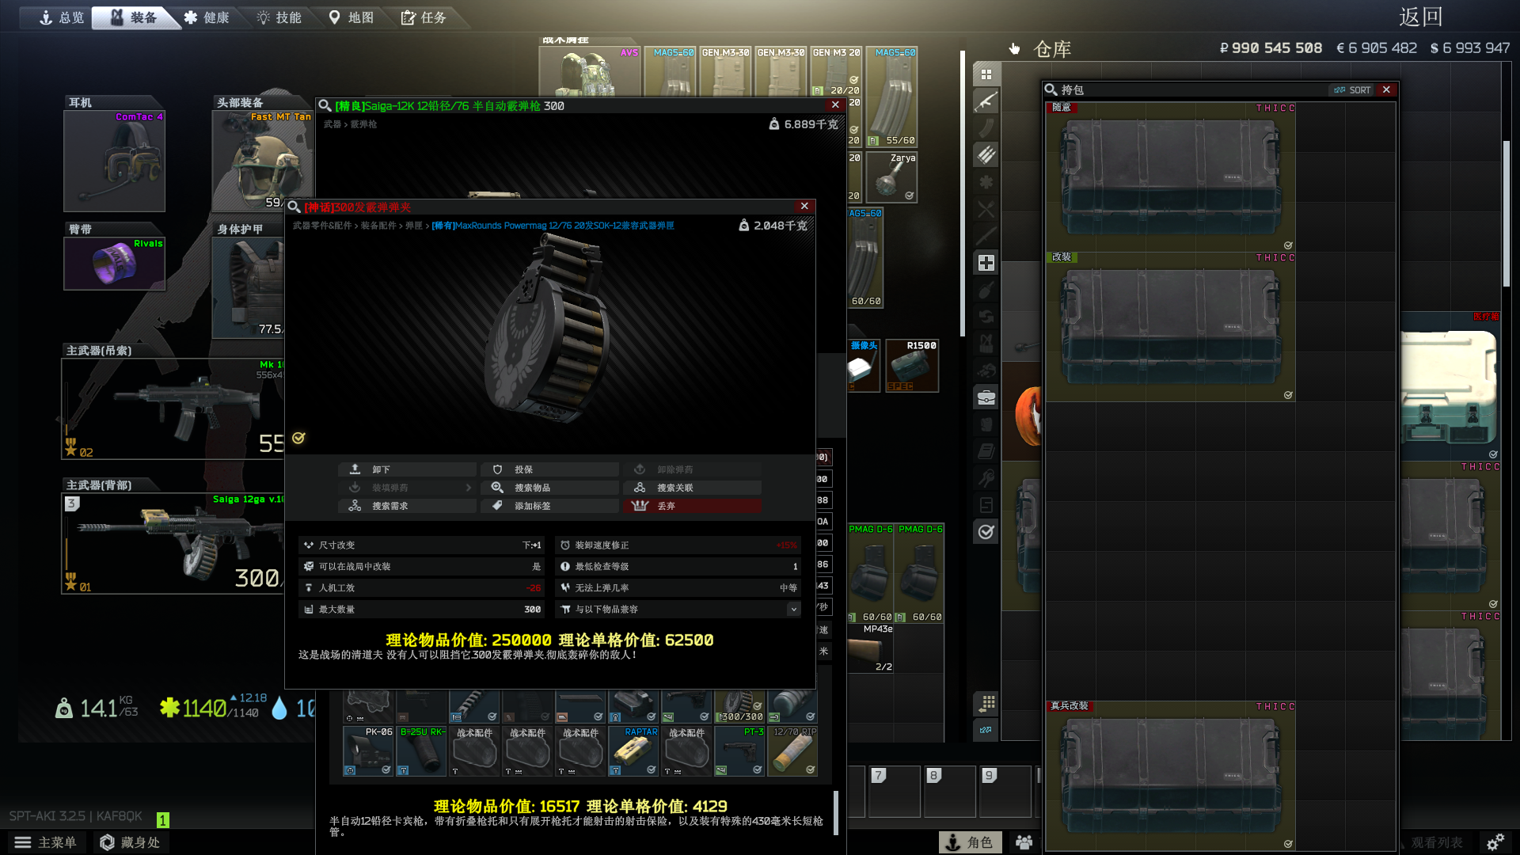Open the 随意 THICC case
The image size is (1520, 855).
click(1171, 177)
